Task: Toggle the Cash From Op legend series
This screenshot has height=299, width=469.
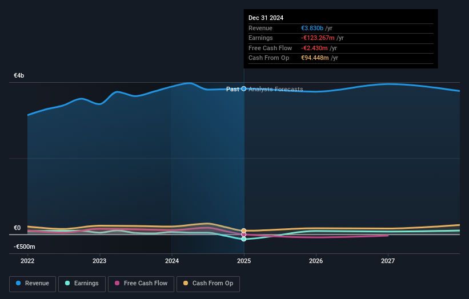Action: tap(208, 284)
